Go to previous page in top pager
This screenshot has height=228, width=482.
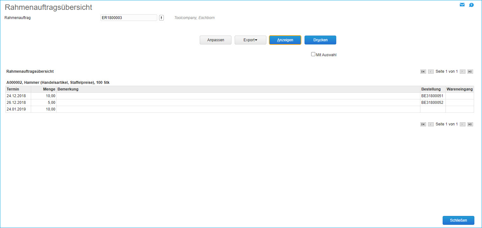(x=431, y=72)
